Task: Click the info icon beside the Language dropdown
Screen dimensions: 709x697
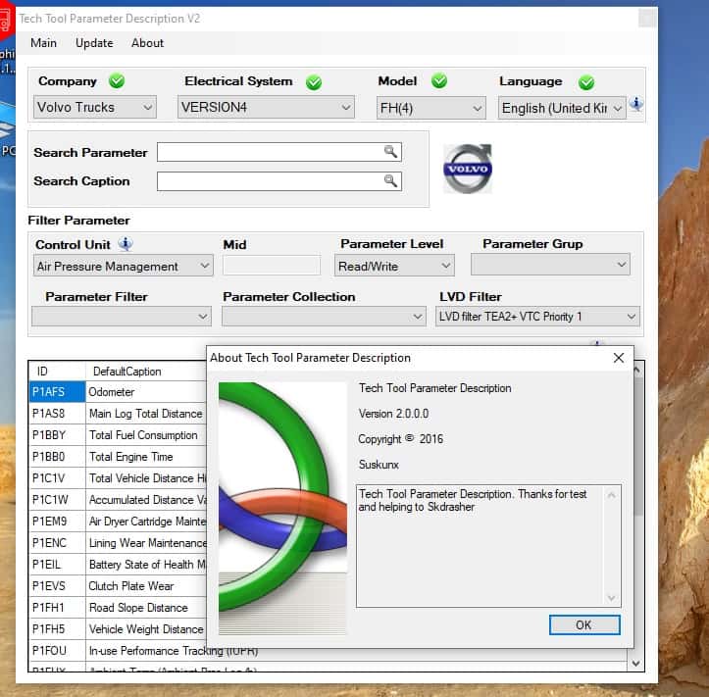Action: [636, 104]
